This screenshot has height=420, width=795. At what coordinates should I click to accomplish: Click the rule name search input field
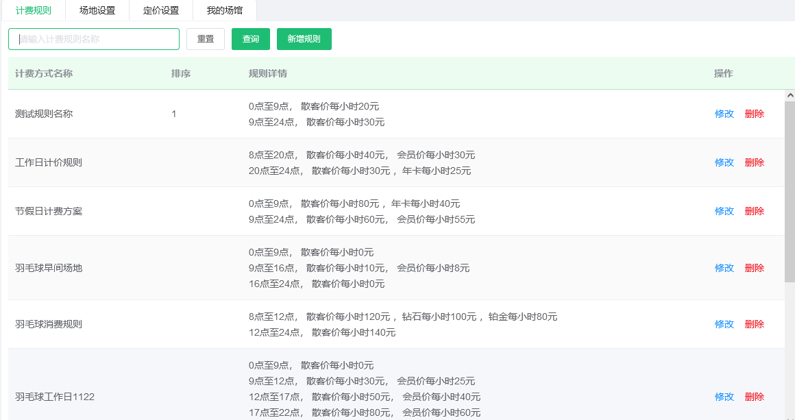pyautogui.click(x=93, y=39)
